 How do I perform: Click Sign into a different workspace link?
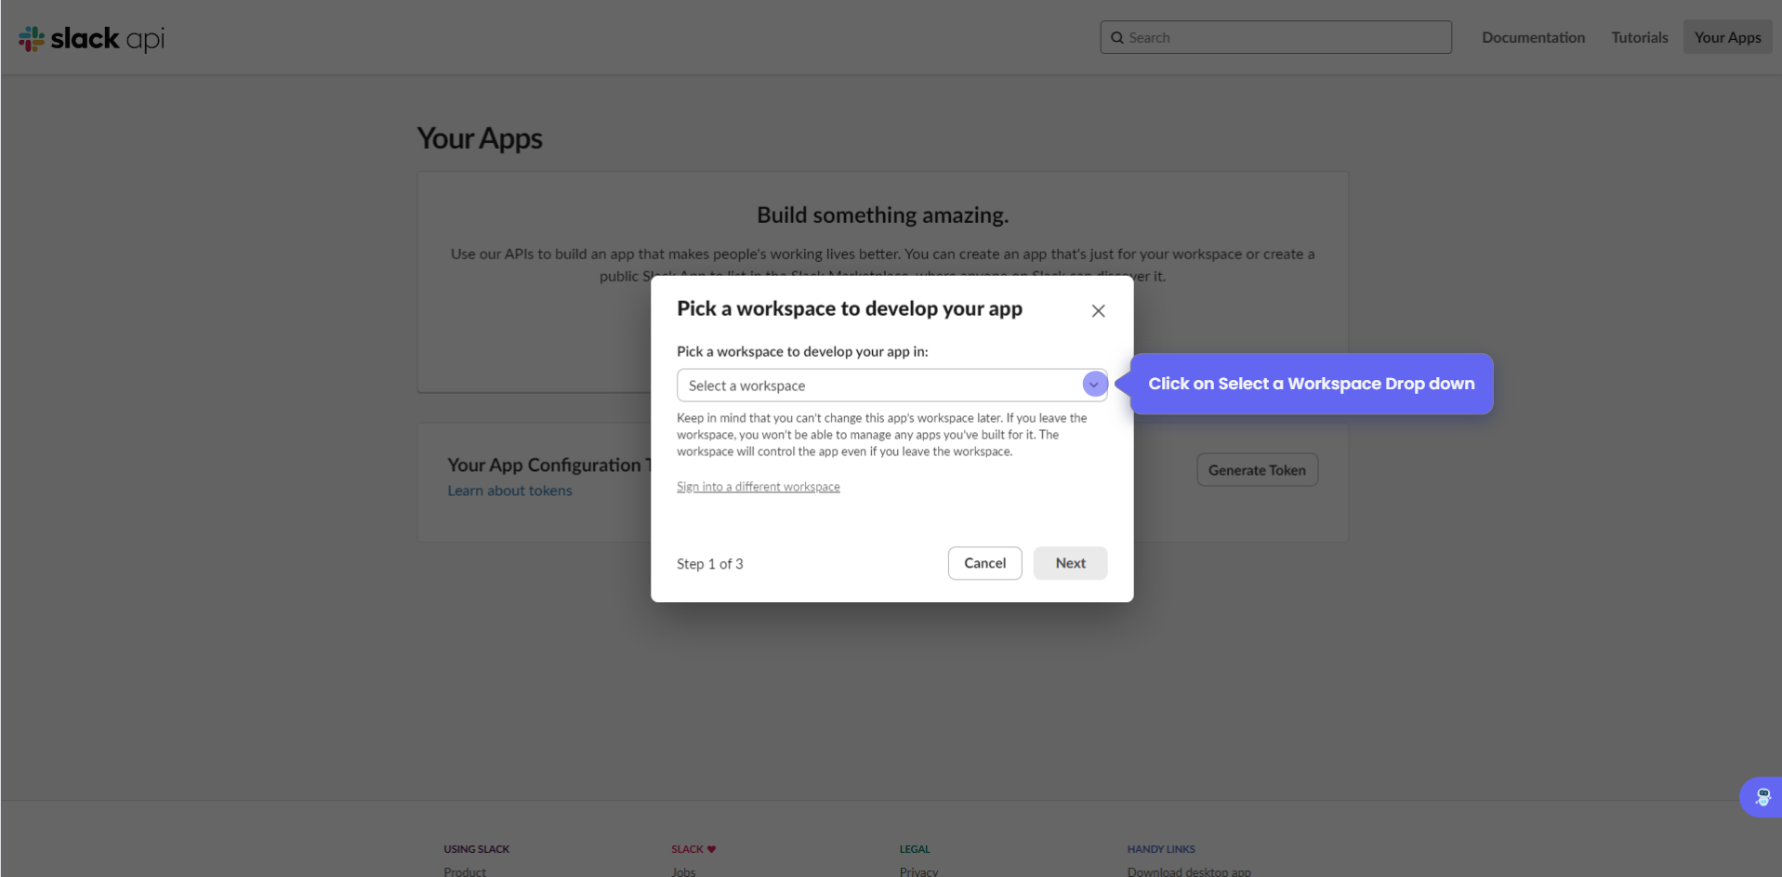[x=758, y=487]
